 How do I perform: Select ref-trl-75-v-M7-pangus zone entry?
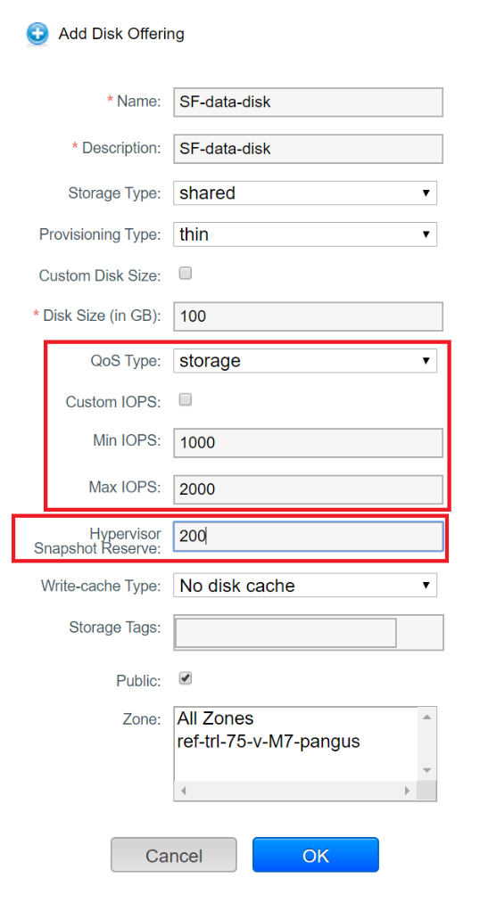pyautogui.click(x=268, y=742)
